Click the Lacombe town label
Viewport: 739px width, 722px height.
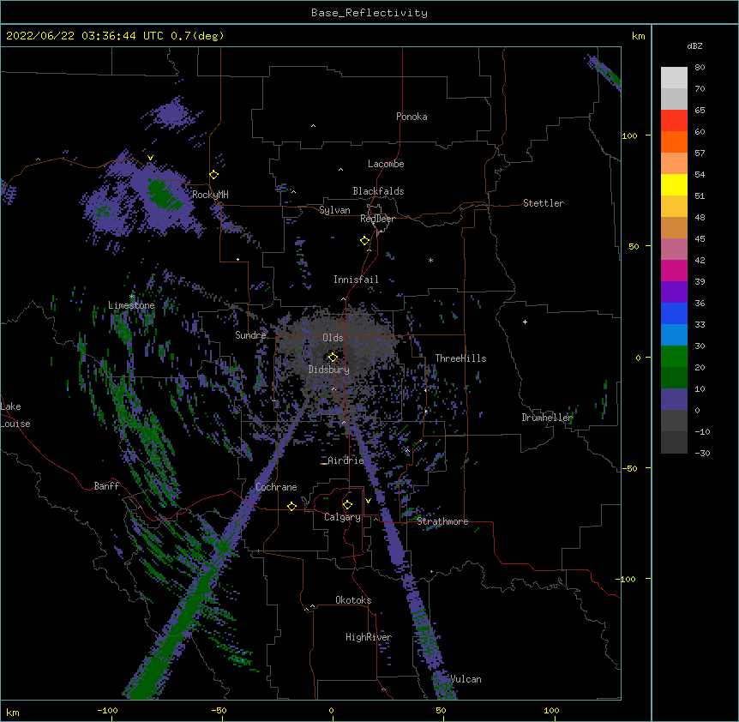[386, 164]
